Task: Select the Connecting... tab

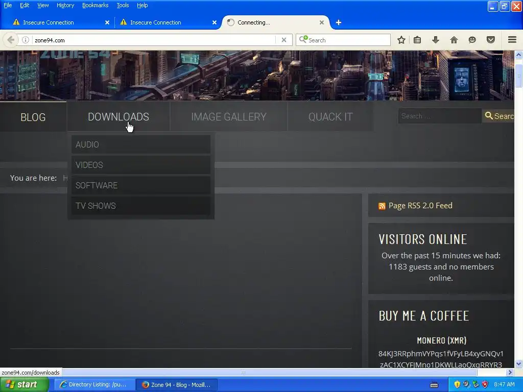Action: (x=275, y=22)
